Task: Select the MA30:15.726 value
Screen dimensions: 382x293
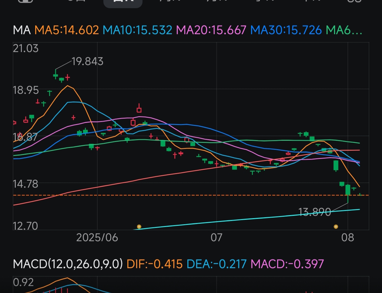Action: (286, 30)
